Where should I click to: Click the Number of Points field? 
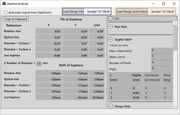click(x=162, y=63)
